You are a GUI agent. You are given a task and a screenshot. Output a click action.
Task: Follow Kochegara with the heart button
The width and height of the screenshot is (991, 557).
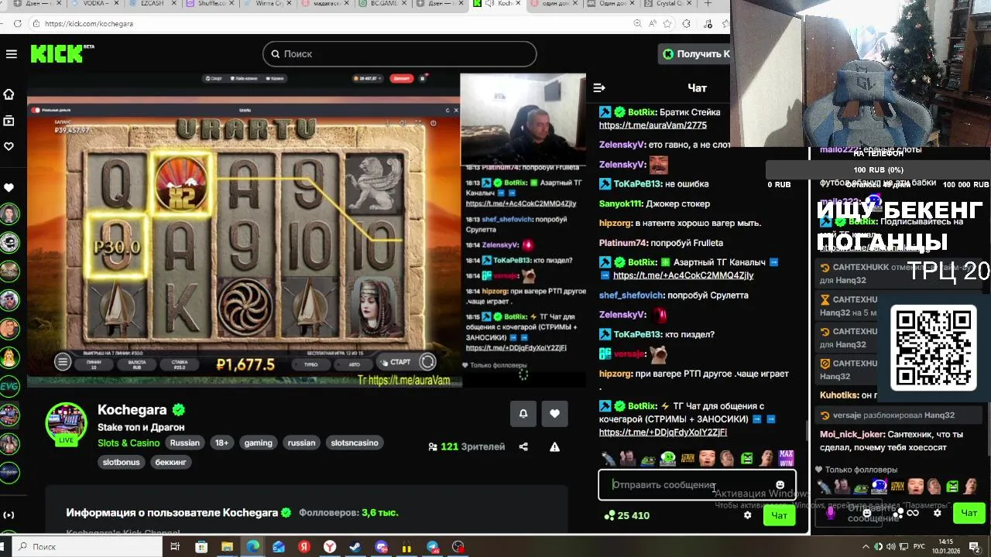(554, 414)
